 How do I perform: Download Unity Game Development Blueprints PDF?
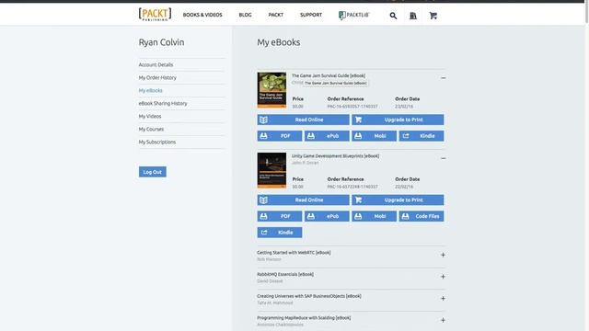point(280,216)
